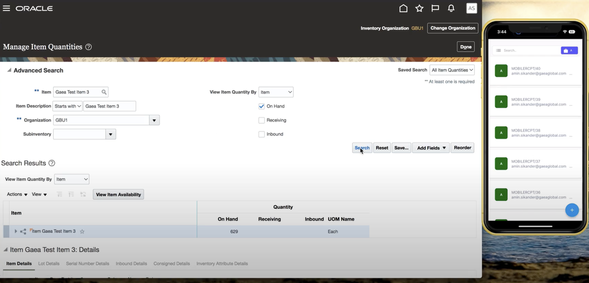Image resolution: width=589 pixels, height=283 pixels.
Task: Uncheck the On Hand checkbox
Action: 262,106
